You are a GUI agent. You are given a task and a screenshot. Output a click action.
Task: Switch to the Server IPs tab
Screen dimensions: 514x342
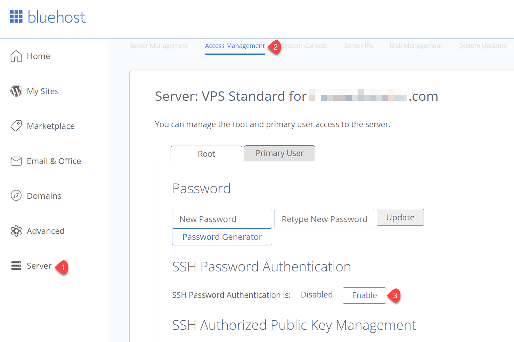click(x=359, y=46)
